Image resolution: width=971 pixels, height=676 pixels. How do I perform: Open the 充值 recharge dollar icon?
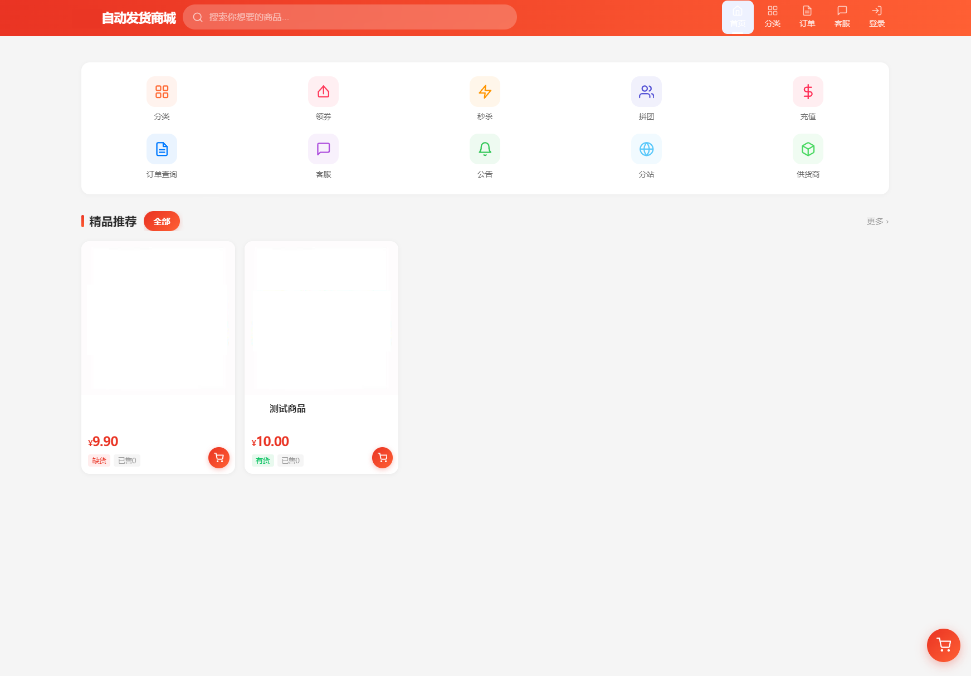[x=808, y=92]
